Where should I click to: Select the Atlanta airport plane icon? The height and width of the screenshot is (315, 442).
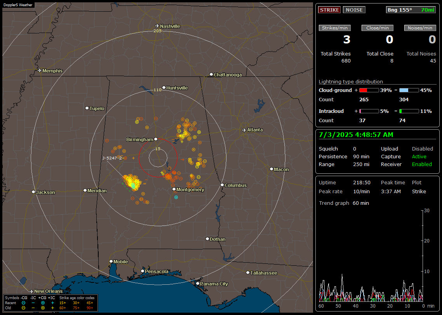coord(244,130)
